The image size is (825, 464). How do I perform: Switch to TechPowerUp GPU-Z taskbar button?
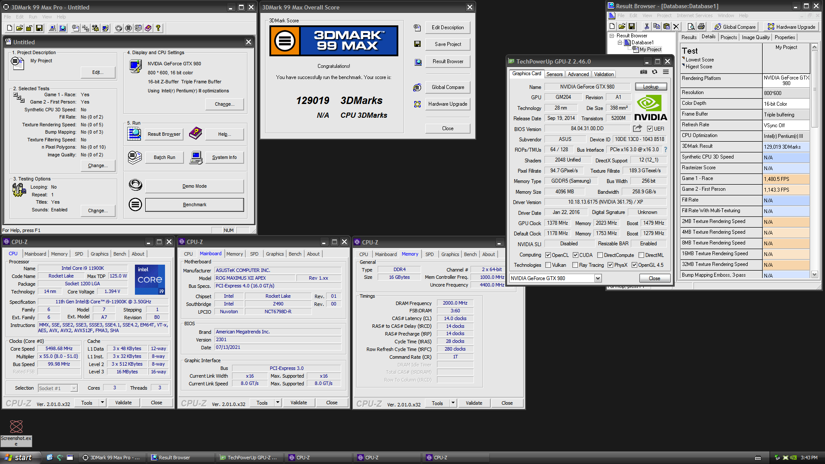tap(250, 458)
